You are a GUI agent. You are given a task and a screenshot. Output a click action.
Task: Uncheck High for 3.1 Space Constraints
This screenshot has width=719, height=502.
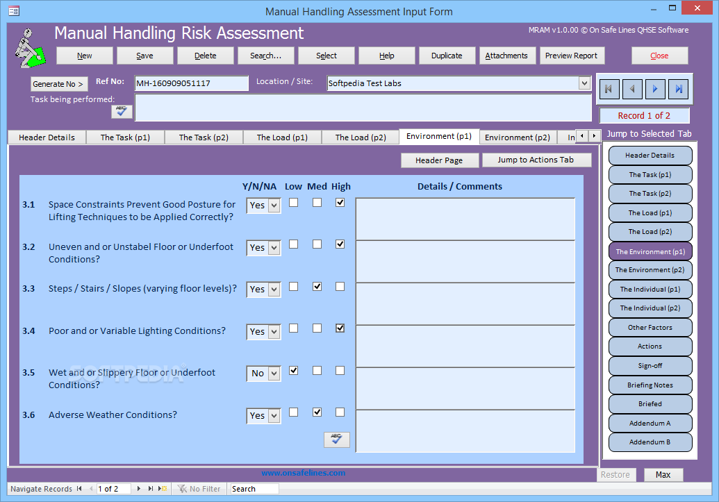pos(340,203)
